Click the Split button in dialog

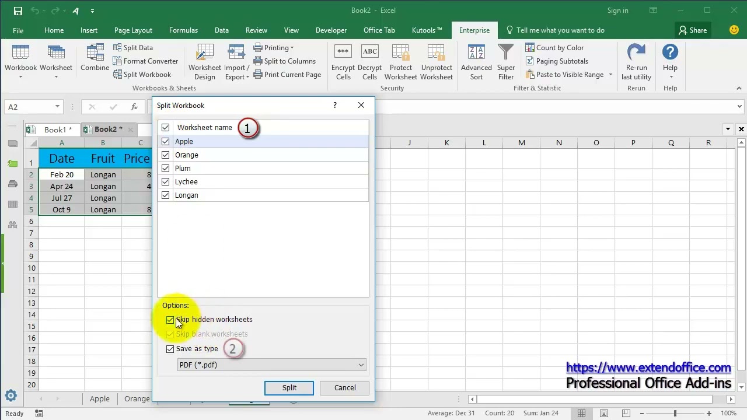pyautogui.click(x=289, y=388)
